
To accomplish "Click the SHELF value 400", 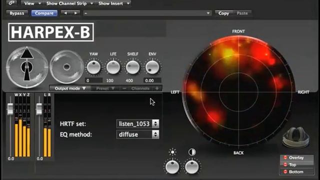I will [129, 80].
